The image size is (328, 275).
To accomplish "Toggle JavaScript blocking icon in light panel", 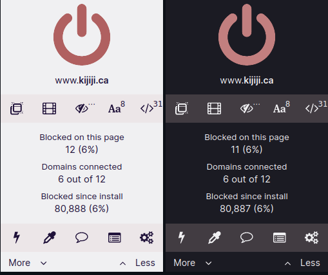I will 151,107.
